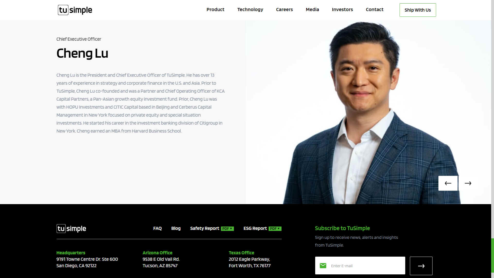Open the Technology menu item

click(x=250, y=10)
